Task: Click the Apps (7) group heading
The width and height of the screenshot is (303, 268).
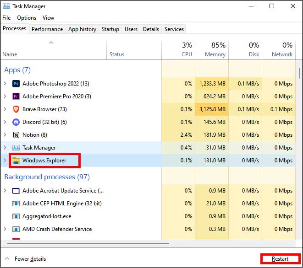Action: [17, 70]
